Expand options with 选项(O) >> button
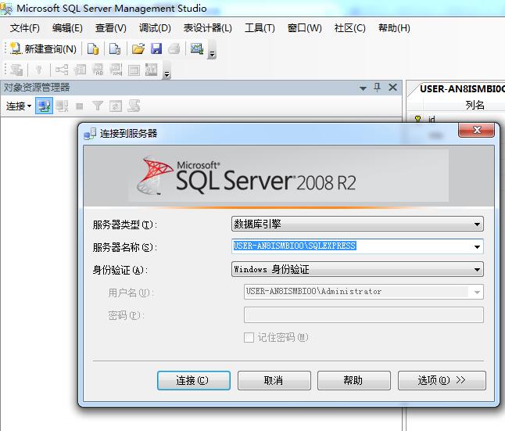This screenshot has height=431, width=505. pos(442,380)
